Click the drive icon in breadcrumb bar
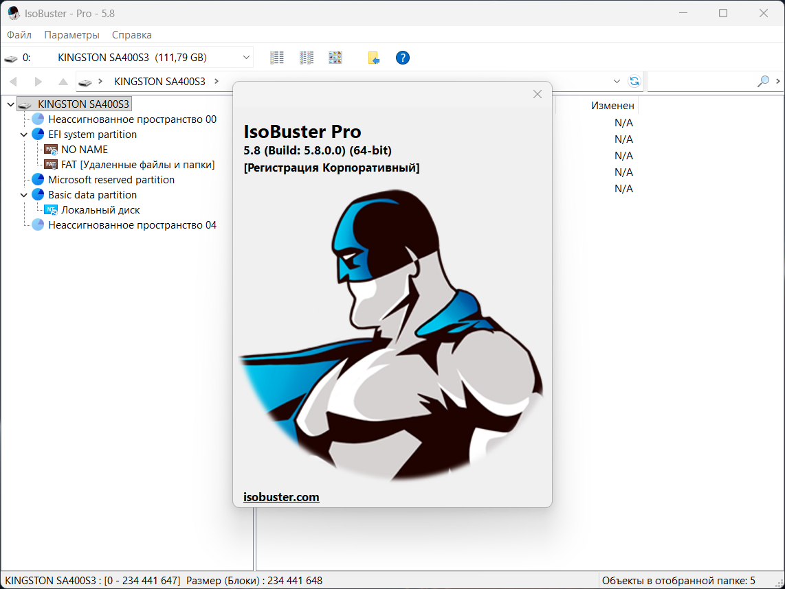785x589 pixels. 86,82
